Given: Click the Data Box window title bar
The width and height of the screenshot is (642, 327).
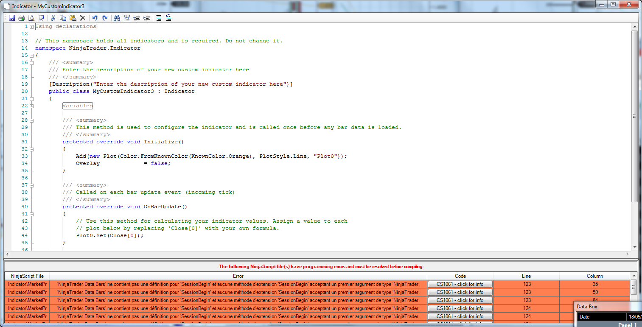Looking at the screenshot, I should (x=608, y=307).
